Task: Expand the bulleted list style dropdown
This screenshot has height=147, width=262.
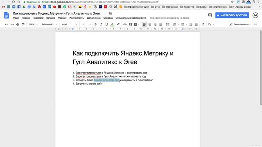Action: tap(187, 24)
